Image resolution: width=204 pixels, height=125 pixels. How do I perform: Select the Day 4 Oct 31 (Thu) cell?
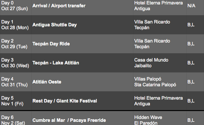16,82
